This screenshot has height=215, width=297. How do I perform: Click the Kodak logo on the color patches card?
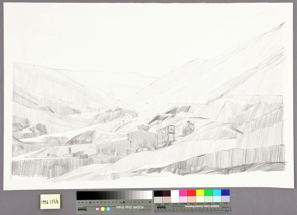pyautogui.click(x=160, y=207)
